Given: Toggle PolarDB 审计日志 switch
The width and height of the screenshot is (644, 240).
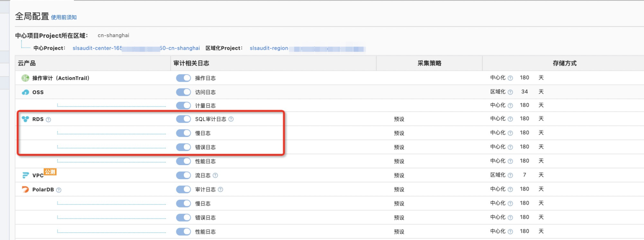Looking at the screenshot, I should [183, 189].
